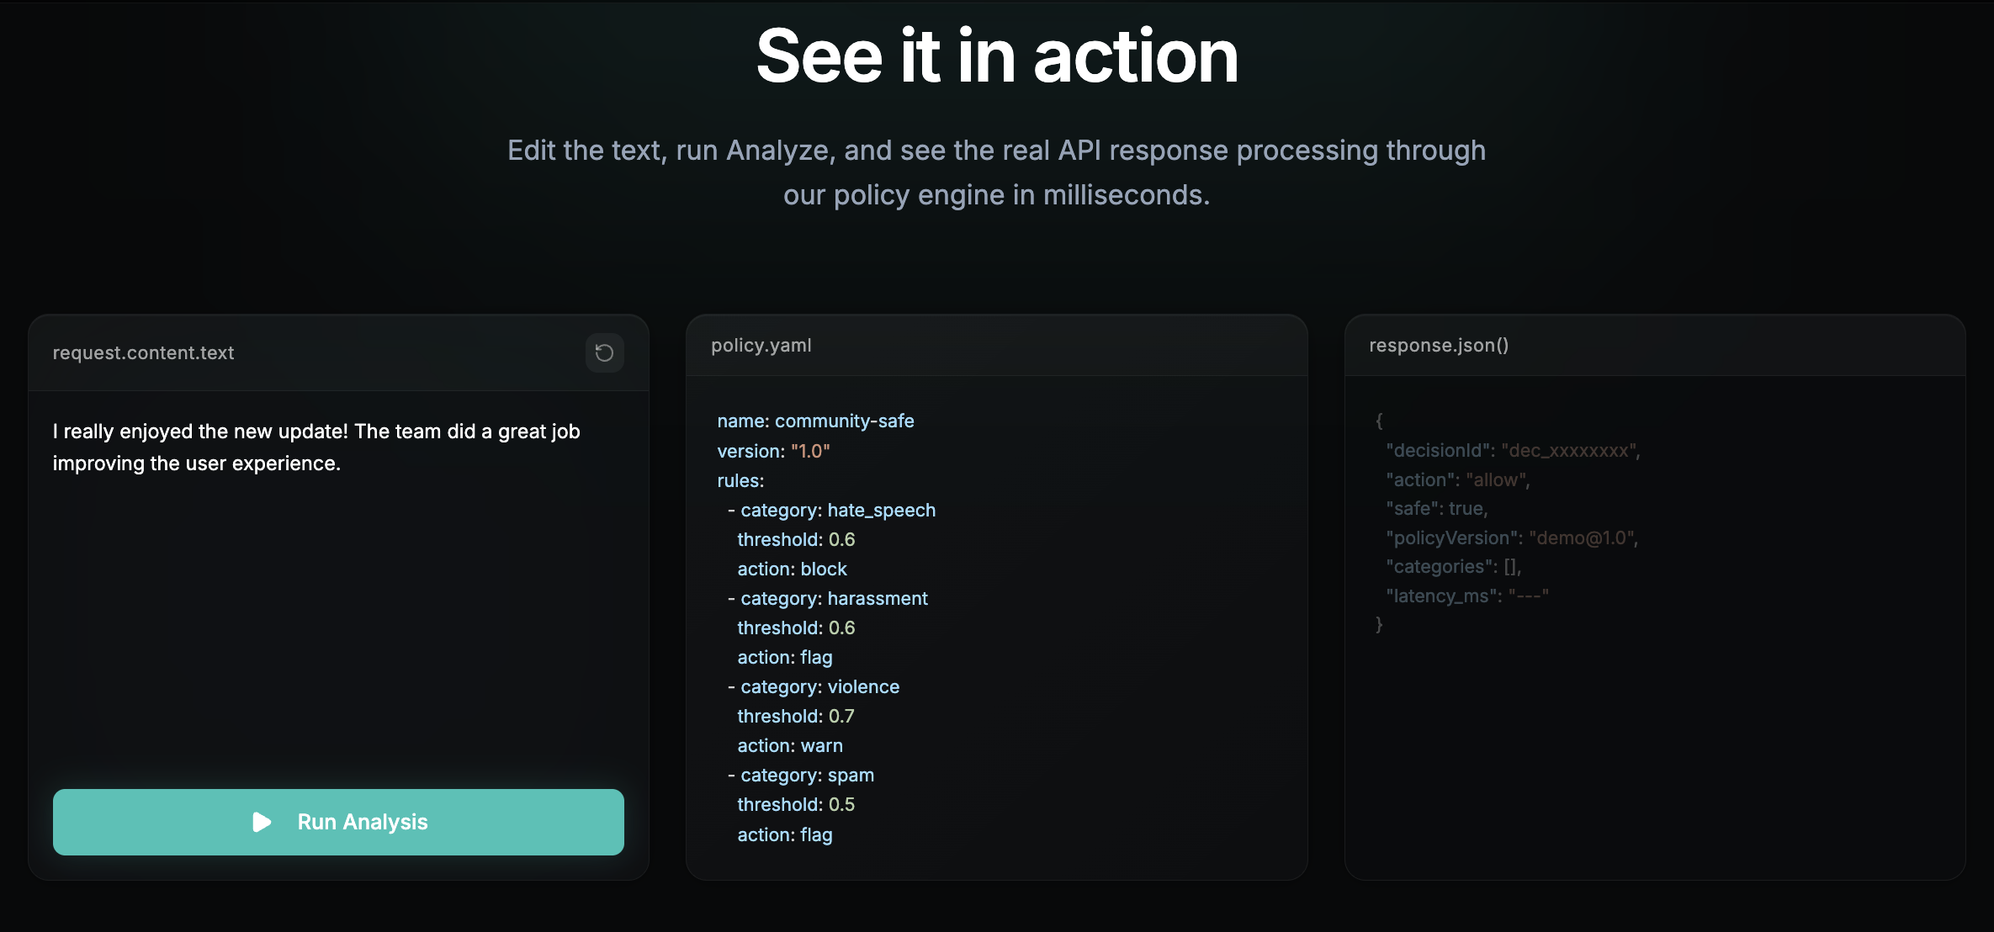Click the 'threshold: 0.5' line
Image resolution: width=1994 pixels, height=932 pixels.
pyautogui.click(x=795, y=805)
